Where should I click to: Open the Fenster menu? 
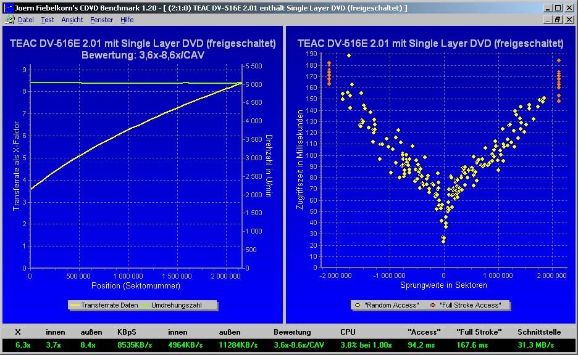point(101,20)
